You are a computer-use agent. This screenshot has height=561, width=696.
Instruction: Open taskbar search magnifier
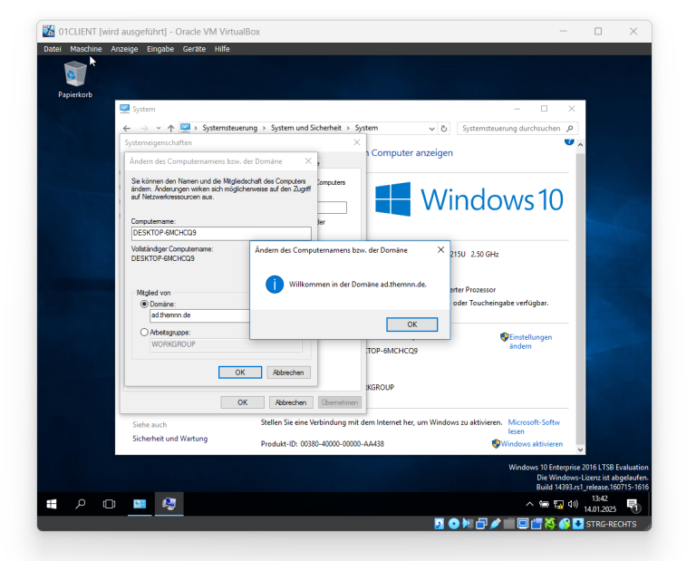(81, 504)
